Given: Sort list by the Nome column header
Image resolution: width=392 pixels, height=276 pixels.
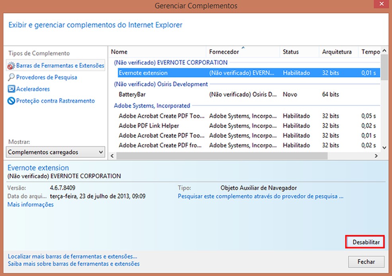Looking at the screenshot, I should tap(157, 52).
